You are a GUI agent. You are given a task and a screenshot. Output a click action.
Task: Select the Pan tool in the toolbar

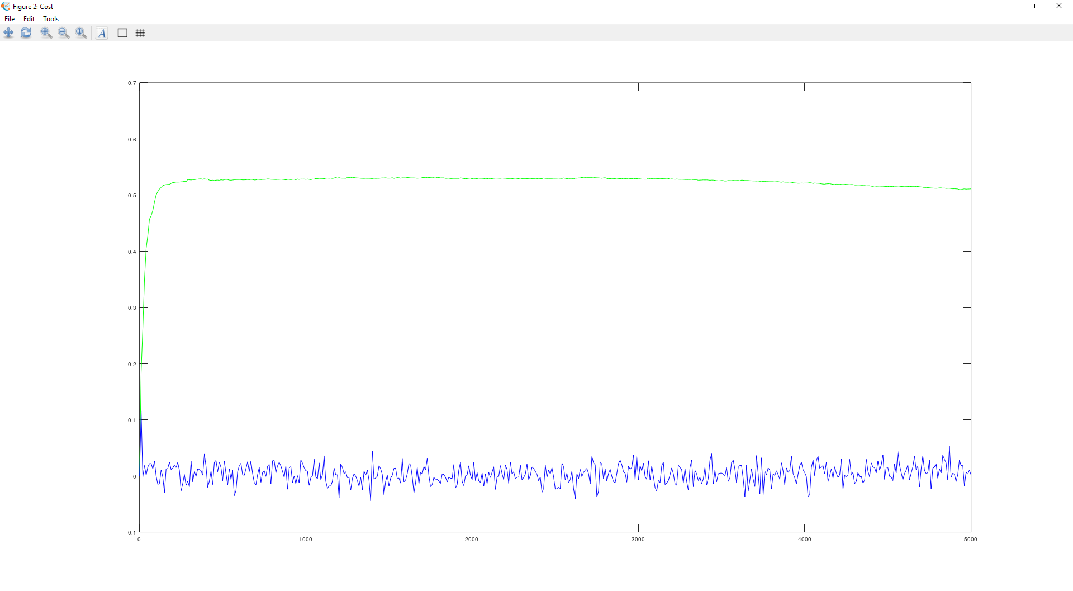coord(8,33)
